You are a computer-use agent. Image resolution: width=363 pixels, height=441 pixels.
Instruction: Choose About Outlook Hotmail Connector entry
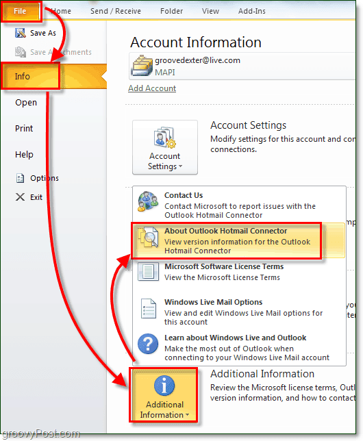tap(238, 240)
